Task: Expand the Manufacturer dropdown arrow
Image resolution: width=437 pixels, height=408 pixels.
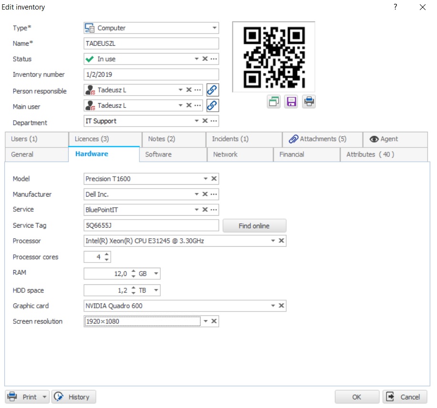Action: (197, 194)
